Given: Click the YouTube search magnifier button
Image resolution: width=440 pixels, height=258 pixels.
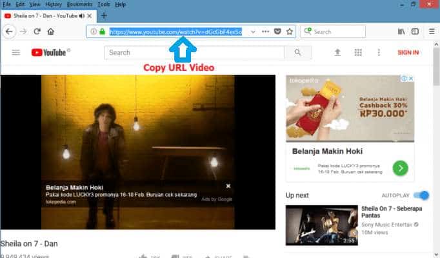Looking at the screenshot, I should pos(297,52).
